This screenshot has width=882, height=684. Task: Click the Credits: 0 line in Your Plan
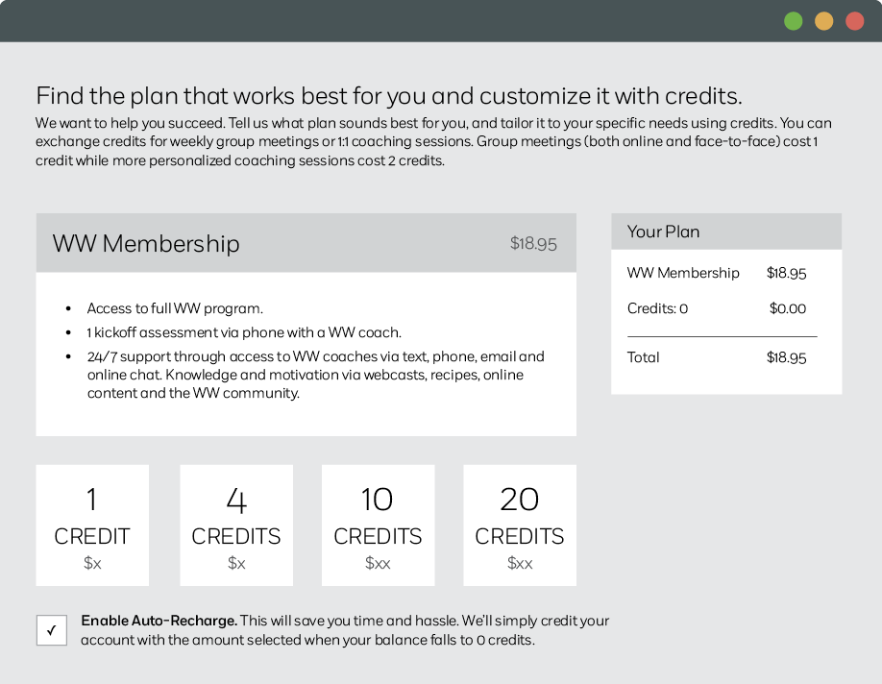(717, 308)
